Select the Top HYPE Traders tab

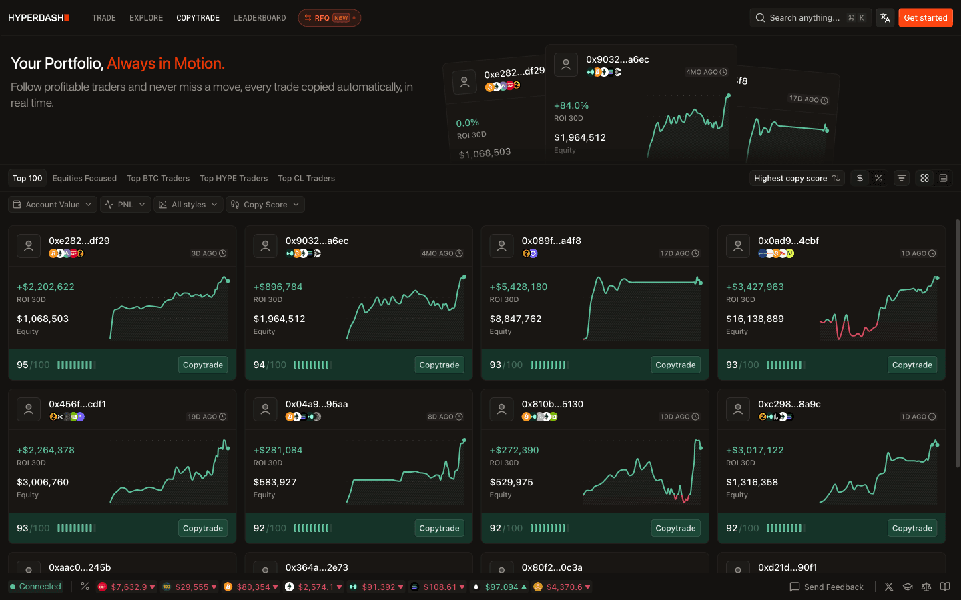point(234,178)
